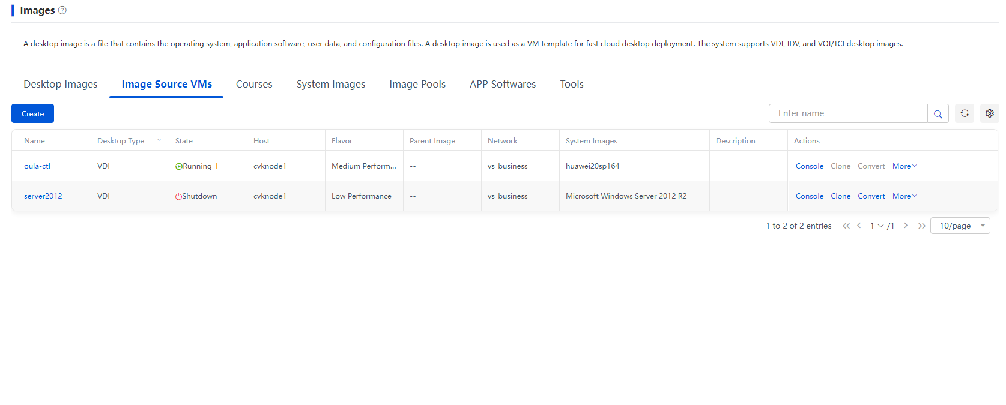Image resolution: width=1006 pixels, height=405 pixels.
Task: Click the search magnifier icon button
Action: (x=938, y=113)
